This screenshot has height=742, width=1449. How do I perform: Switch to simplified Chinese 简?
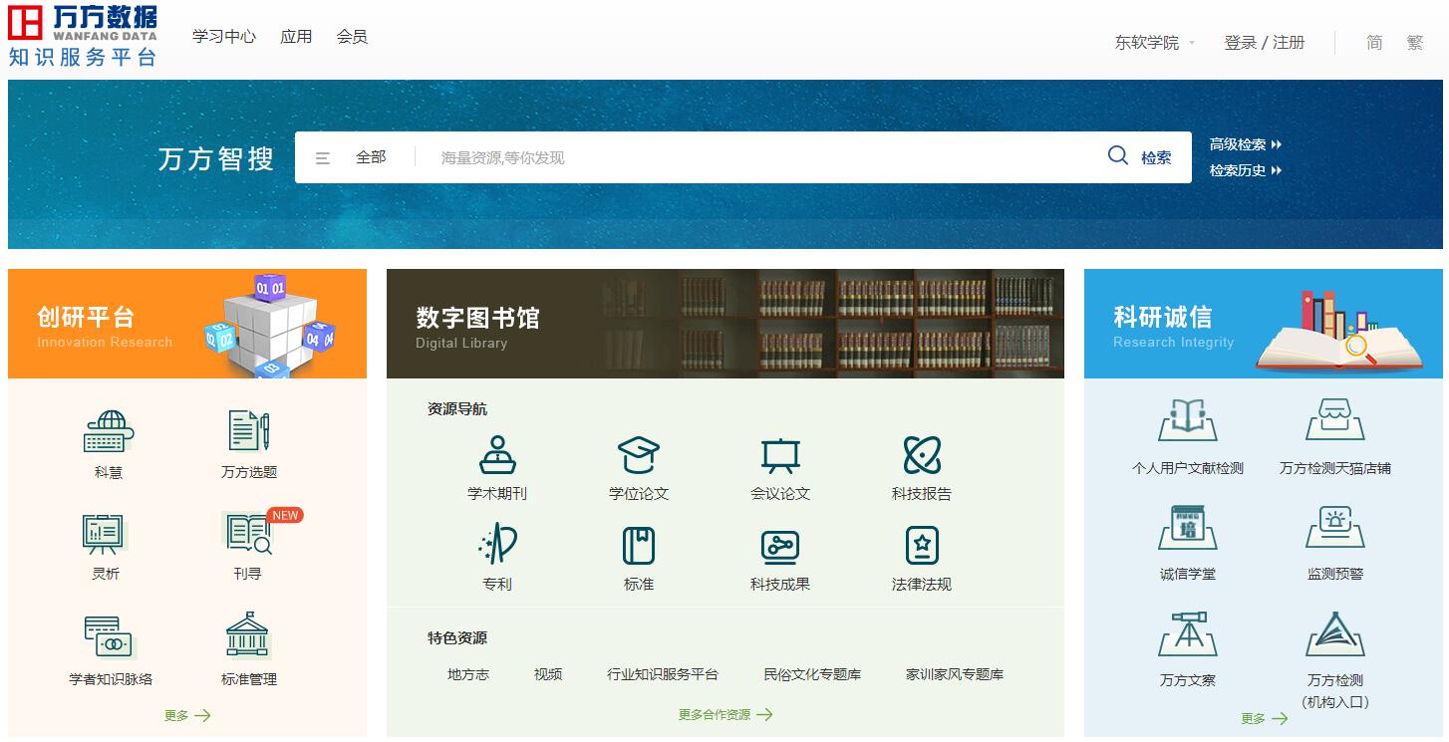[1374, 43]
